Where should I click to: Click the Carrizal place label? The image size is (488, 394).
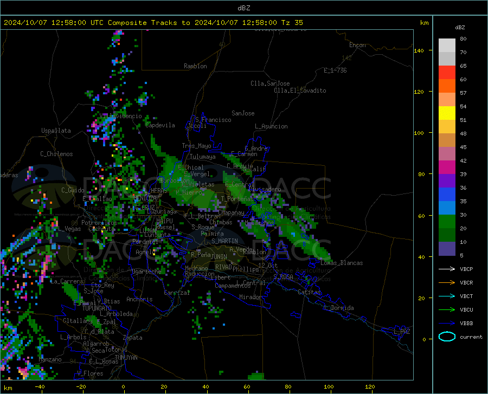click(x=177, y=293)
